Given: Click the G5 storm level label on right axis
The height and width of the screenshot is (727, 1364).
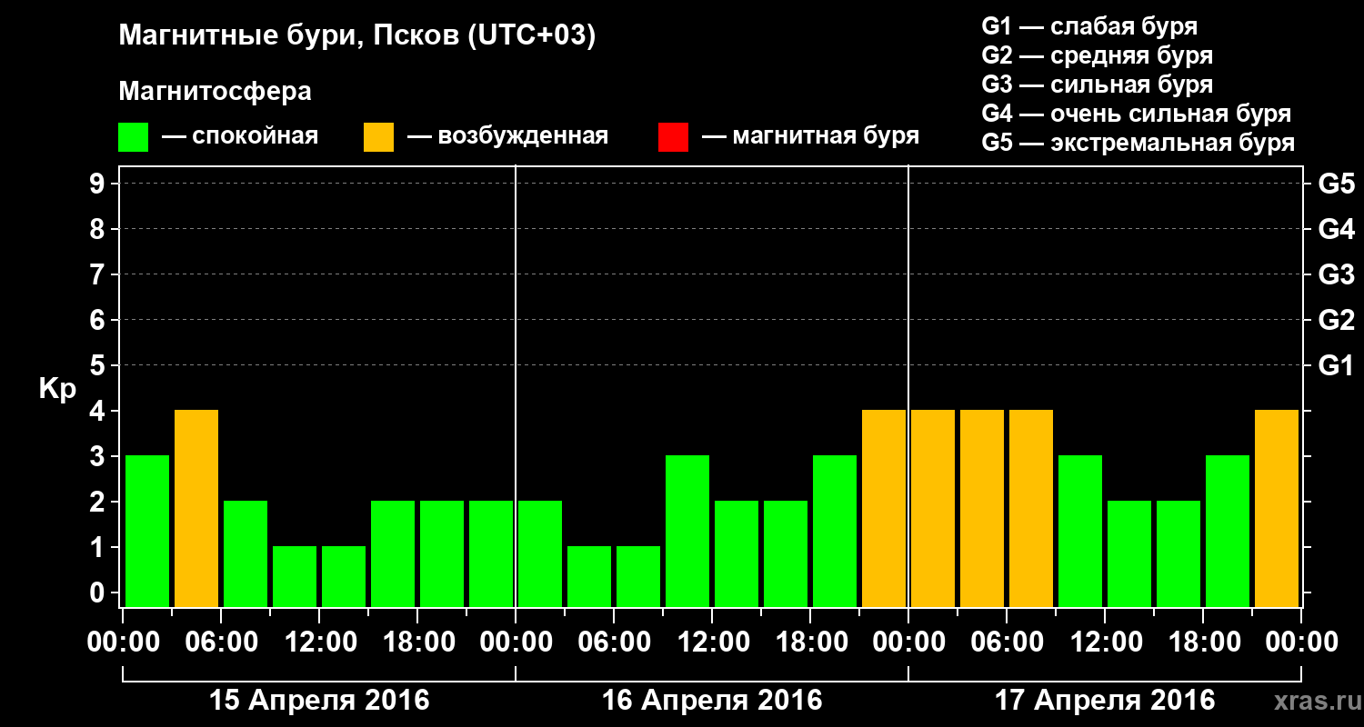Looking at the screenshot, I should 1336,184.
